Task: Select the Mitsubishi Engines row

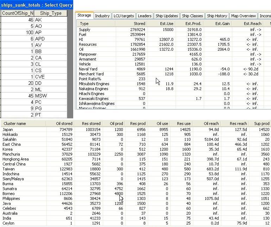Action: (x=174, y=84)
